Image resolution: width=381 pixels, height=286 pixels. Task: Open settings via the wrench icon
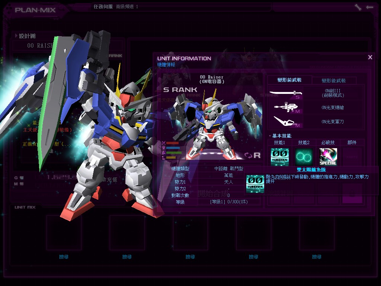[358, 7]
